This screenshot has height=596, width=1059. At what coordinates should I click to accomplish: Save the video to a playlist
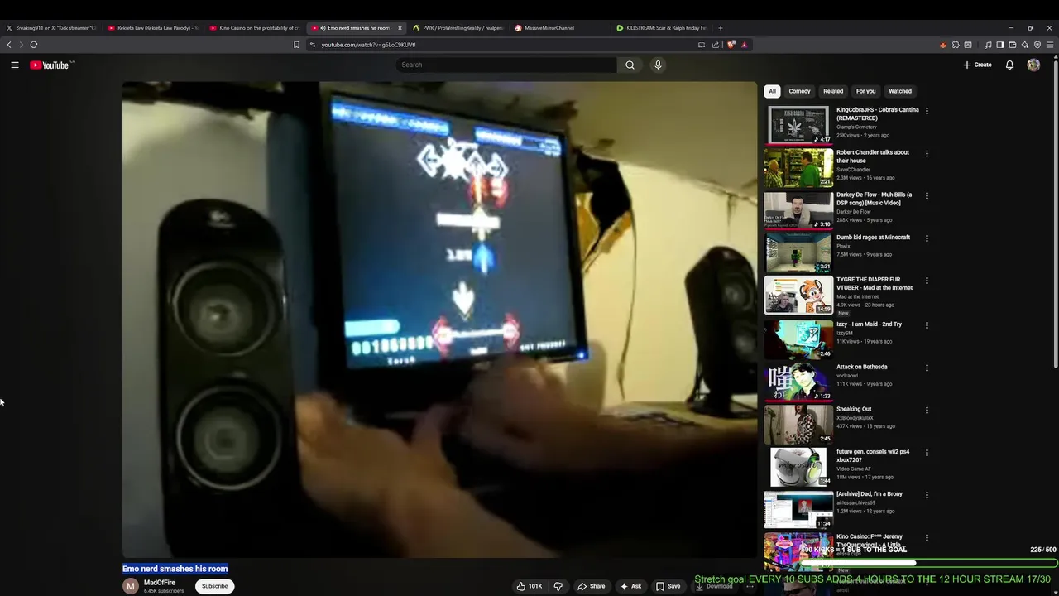point(668,586)
